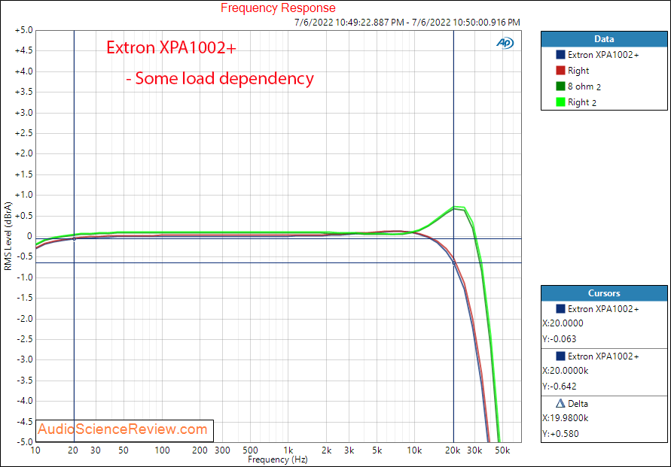Click the Delta triangle icon in the Cursors panel
The width and height of the screenshot is (671, 467).
click(x=560, y=403)
